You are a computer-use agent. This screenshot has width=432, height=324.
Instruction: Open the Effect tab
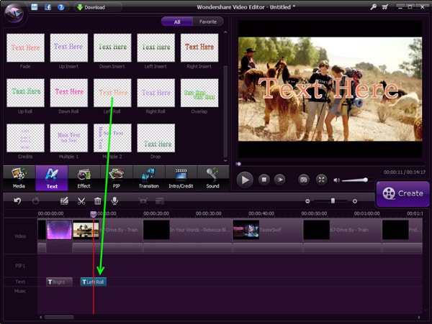pyautogui.click(x=84, y=178)
